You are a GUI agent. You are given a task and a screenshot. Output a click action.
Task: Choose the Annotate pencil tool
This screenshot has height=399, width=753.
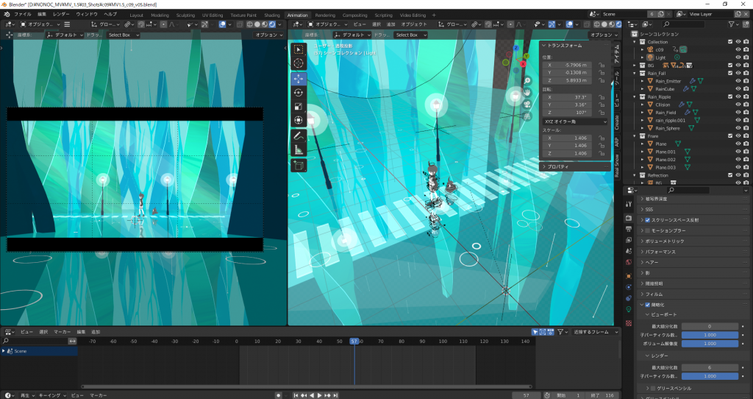pos(299,135)
